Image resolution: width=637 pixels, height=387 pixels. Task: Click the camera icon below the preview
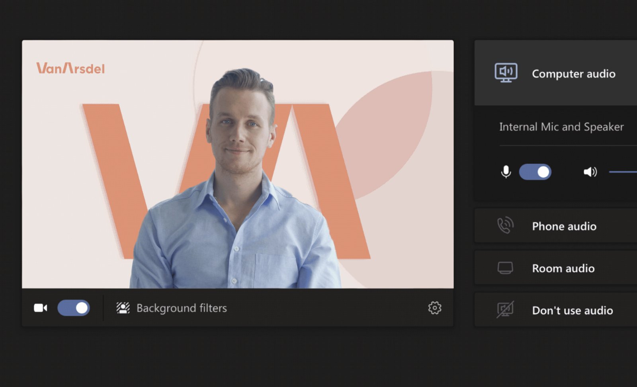tap(40, 308)
